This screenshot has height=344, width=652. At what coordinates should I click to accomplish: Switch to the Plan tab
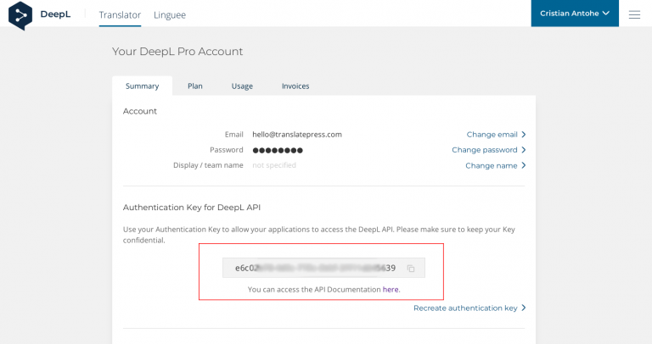(x=195, y=86)
